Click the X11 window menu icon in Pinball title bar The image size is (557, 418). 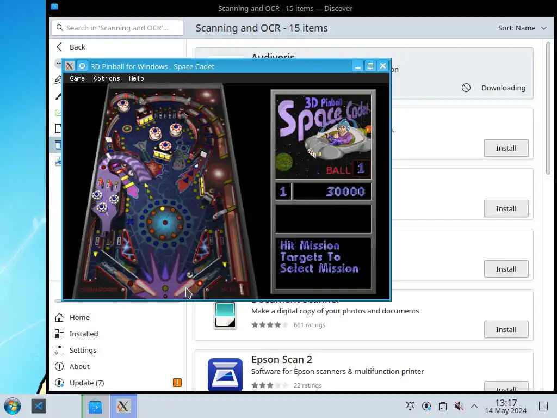(70, 66)
